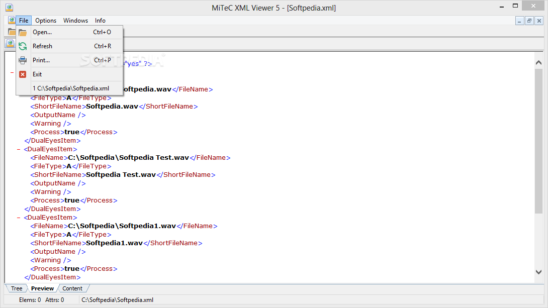Click the green Refresh arrows icon
This screenshot has width=548, height=308.
23,46
